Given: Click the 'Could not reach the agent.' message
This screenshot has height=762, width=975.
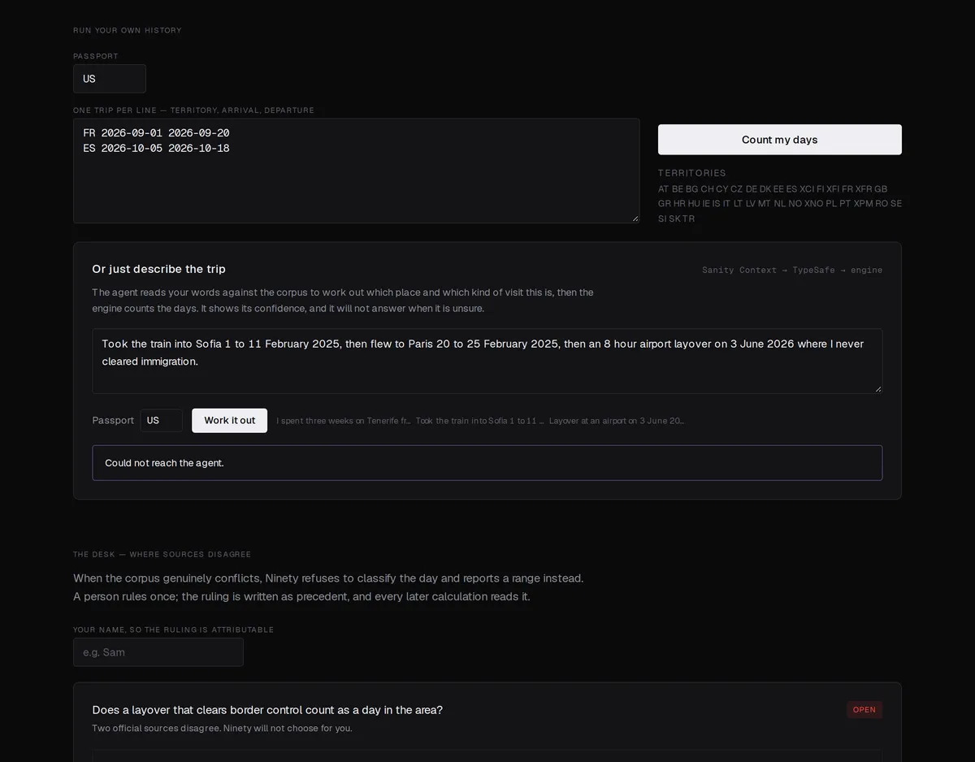Looking at the screenshot, I should (x=487, y=463).
